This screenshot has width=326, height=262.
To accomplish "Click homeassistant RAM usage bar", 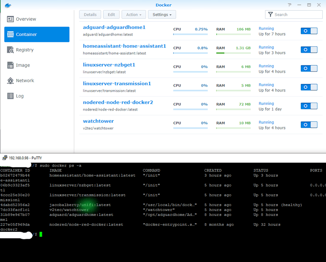I will [233, 53].
